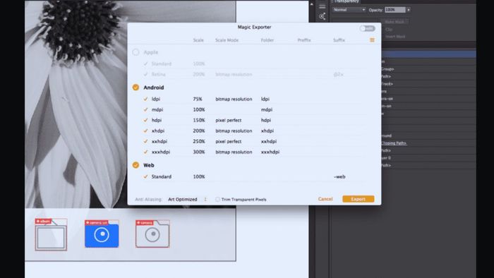Open the Normal blending mode dropdown
The width and height of the screenshot is (494, 278).
(349, 10)
